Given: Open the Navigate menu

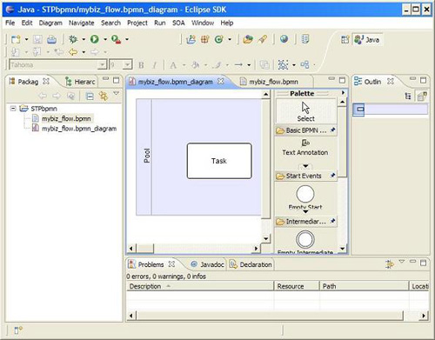Looking at the screenshot, I should click(x=81, y=23).
